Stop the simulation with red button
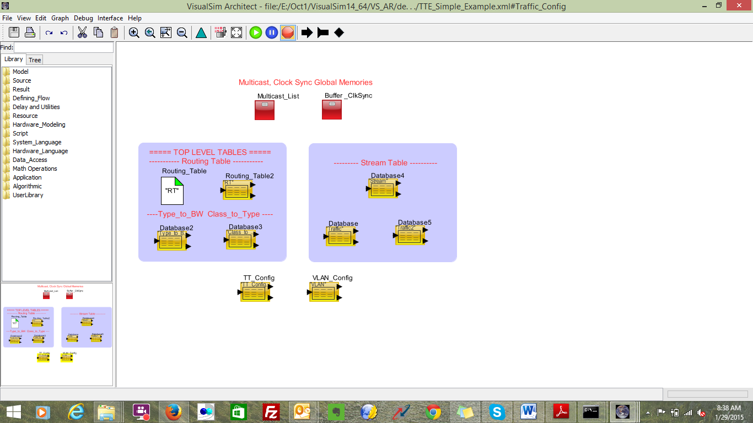Viewport: 753px width, 423px height. pos(287,32)
